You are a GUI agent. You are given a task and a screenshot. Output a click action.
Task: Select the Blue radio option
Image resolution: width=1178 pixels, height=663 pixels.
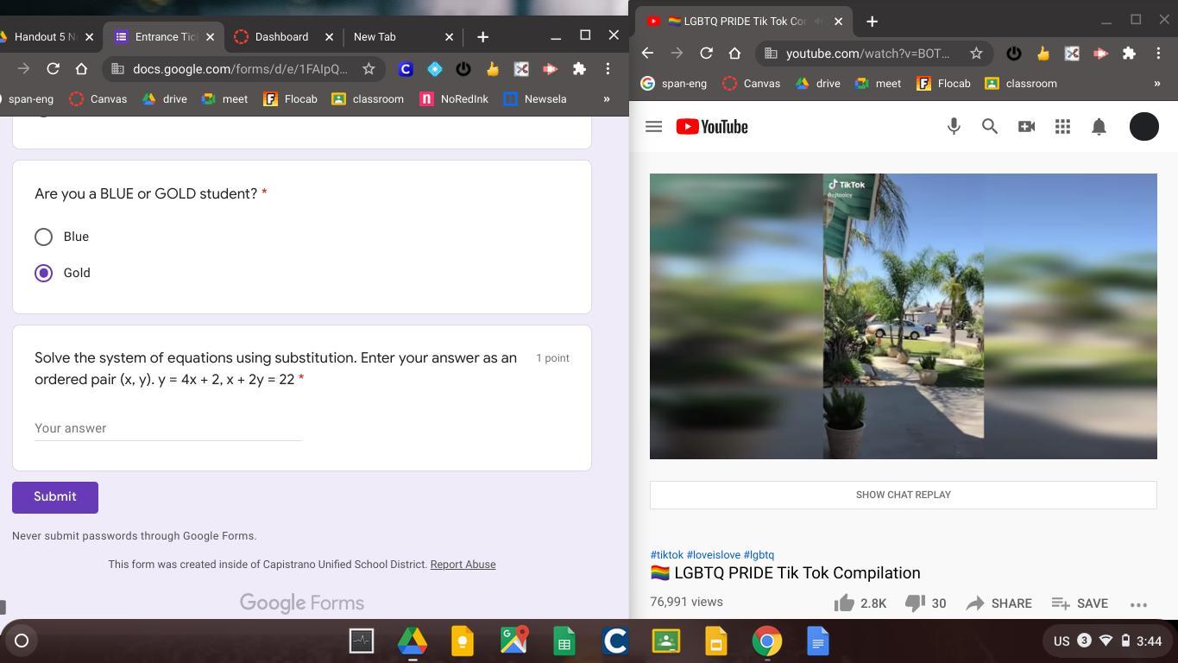pyautogui.click(x=43, y=237)
